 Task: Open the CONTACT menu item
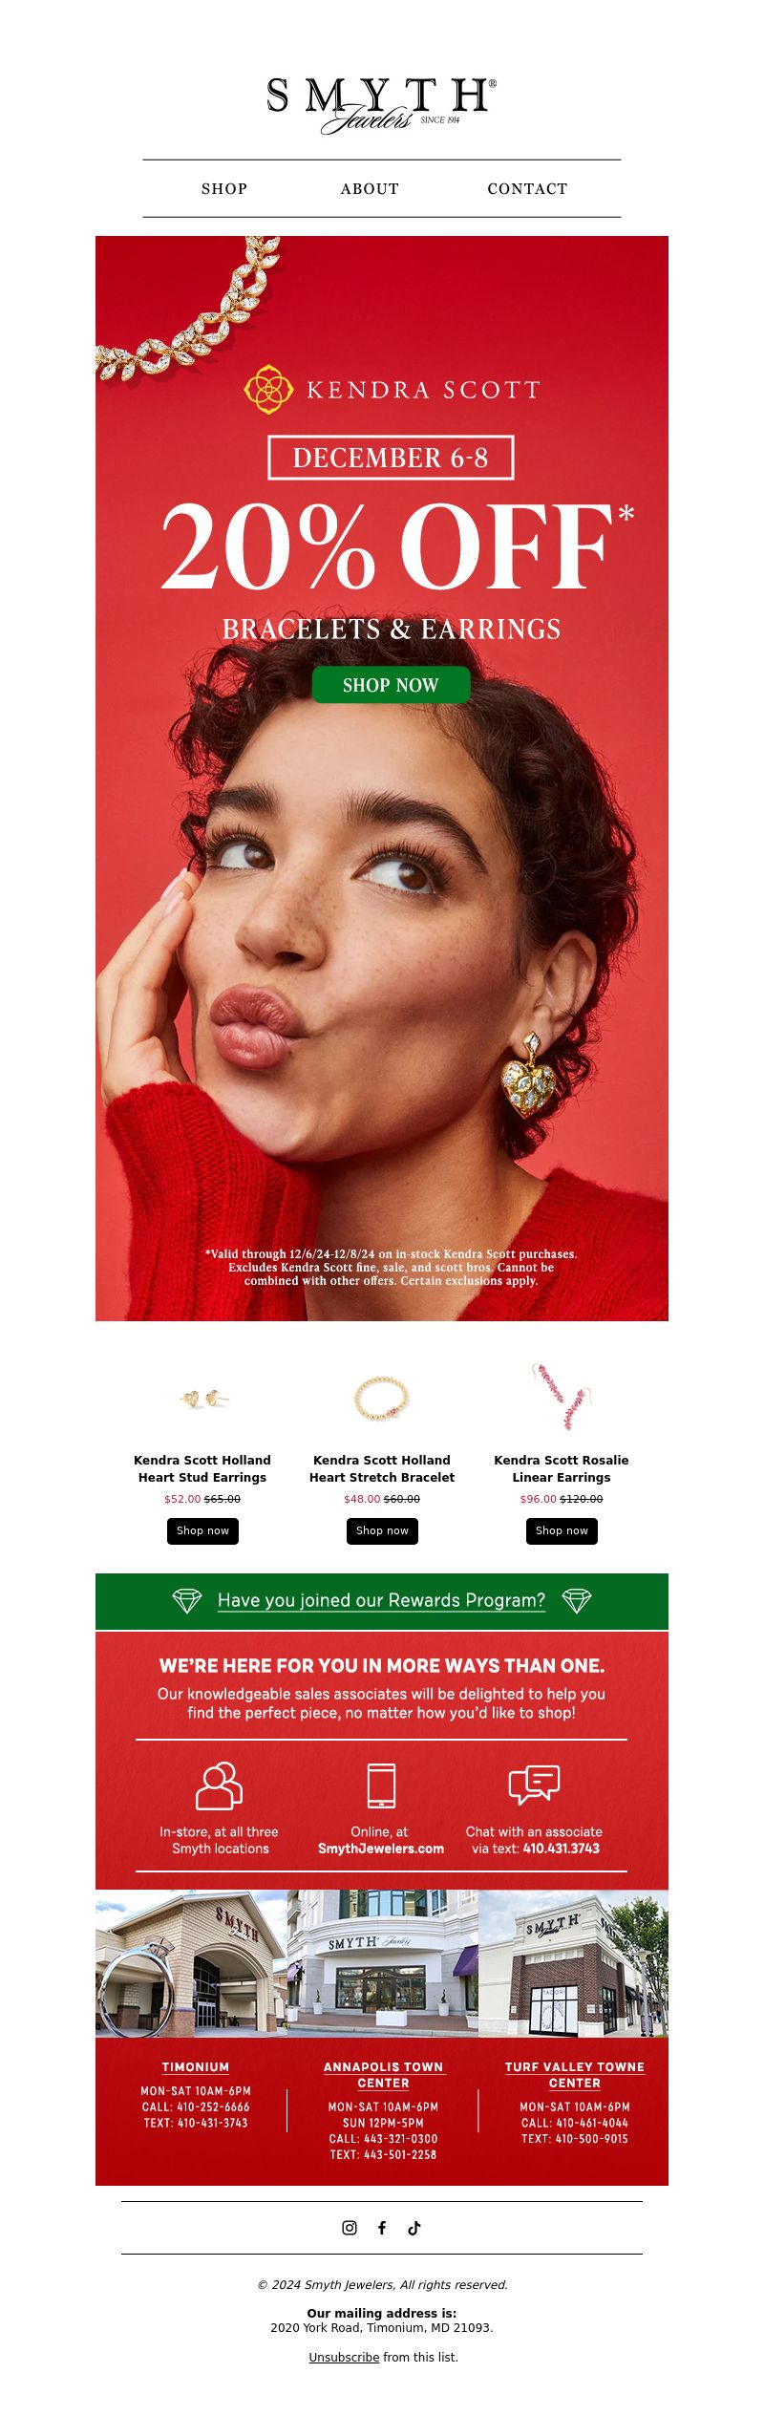coord(527,188)
